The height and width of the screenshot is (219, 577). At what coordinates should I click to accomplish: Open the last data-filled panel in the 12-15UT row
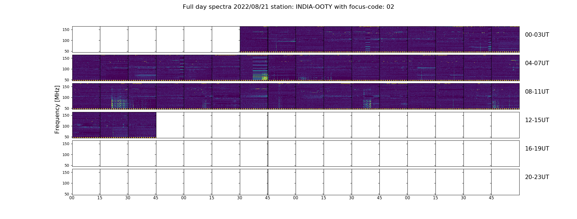pos(142,125)
